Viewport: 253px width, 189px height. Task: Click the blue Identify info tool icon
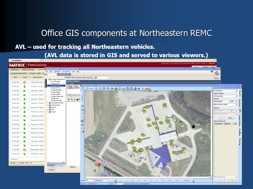point(116,88)
